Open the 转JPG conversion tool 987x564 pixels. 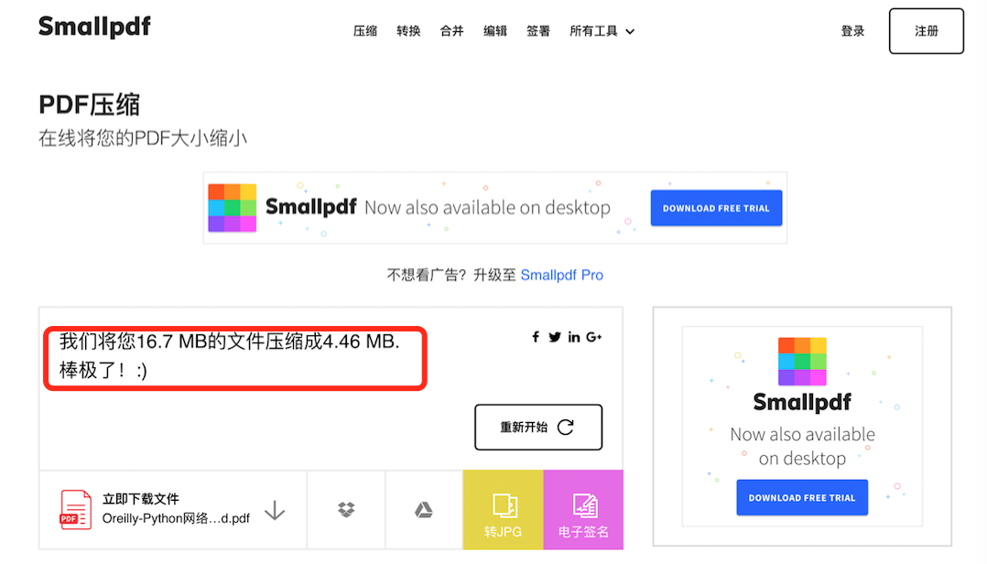pos(503,509)
